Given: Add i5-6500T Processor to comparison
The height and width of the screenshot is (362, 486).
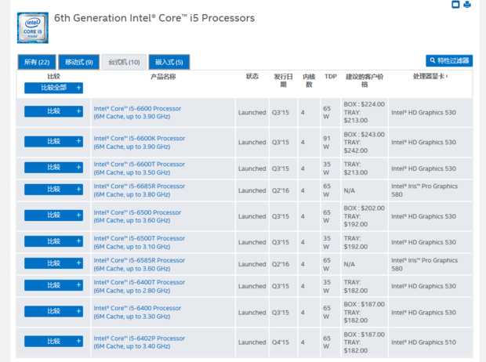Looking at the screenshot, I should (x=53, y=241).
